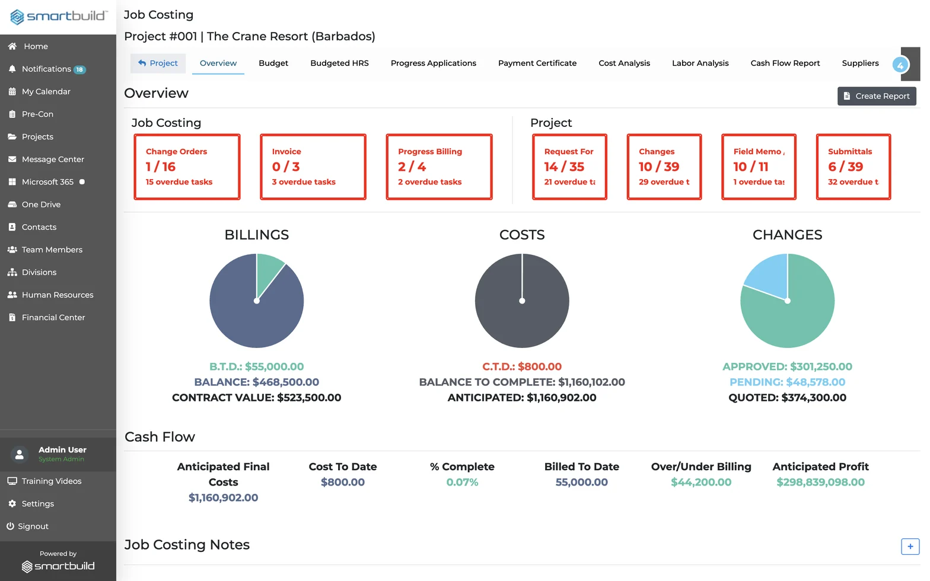Image resolution: width=930 pixels, height=581 pixels.
Task: Click the Settings gear icon
Action: click(x=12, y=503)
